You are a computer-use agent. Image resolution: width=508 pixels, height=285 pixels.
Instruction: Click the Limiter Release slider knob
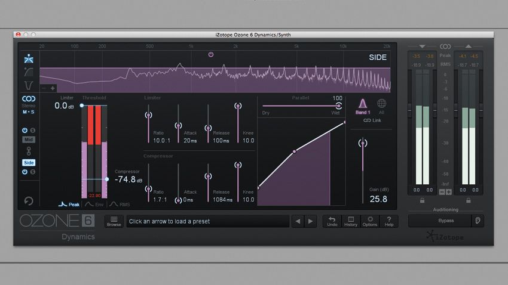[208, 128]
